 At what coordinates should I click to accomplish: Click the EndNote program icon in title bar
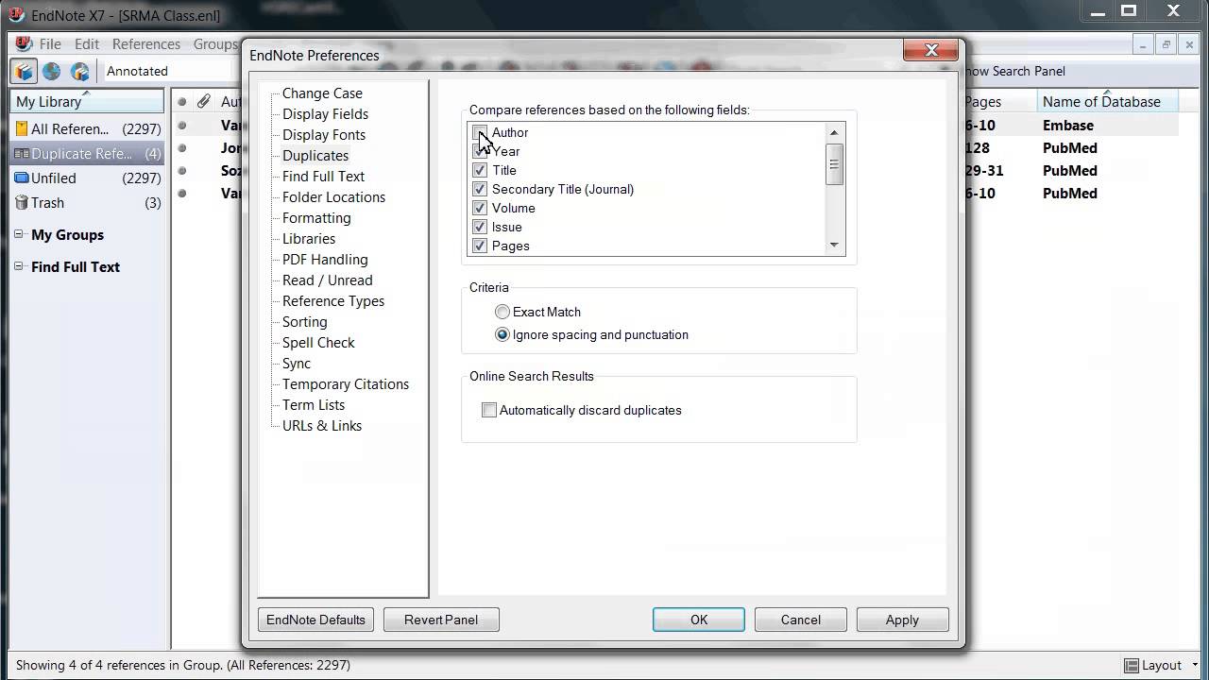(x=15, y=14)
